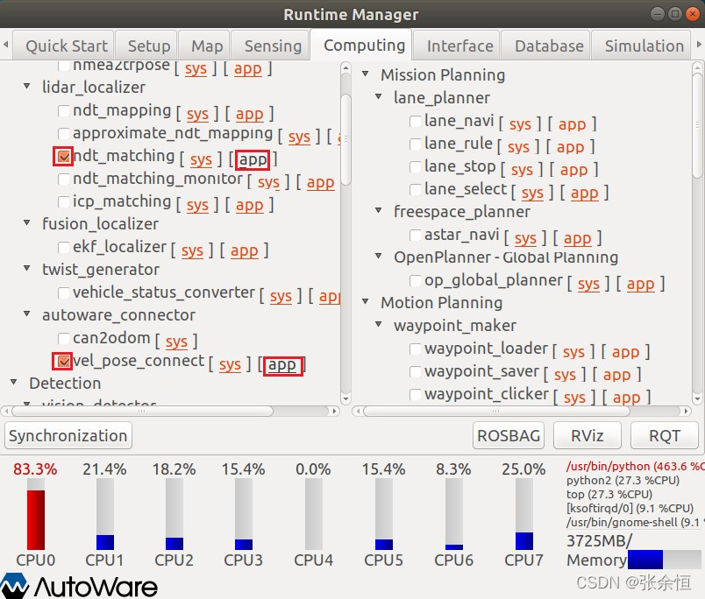The height and width of the screenshot is (599, 705).
Task: Click the right panel vertical scrollbar
Action: 697,126
